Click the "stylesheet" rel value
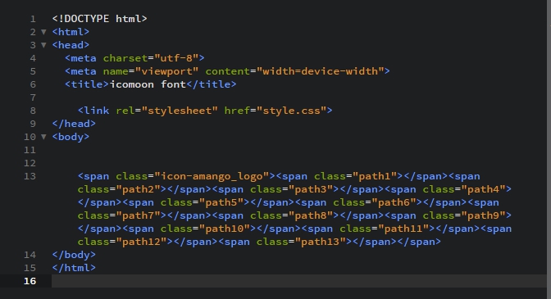Viewport: 551px width, 299px height. (x=180, y=111)
